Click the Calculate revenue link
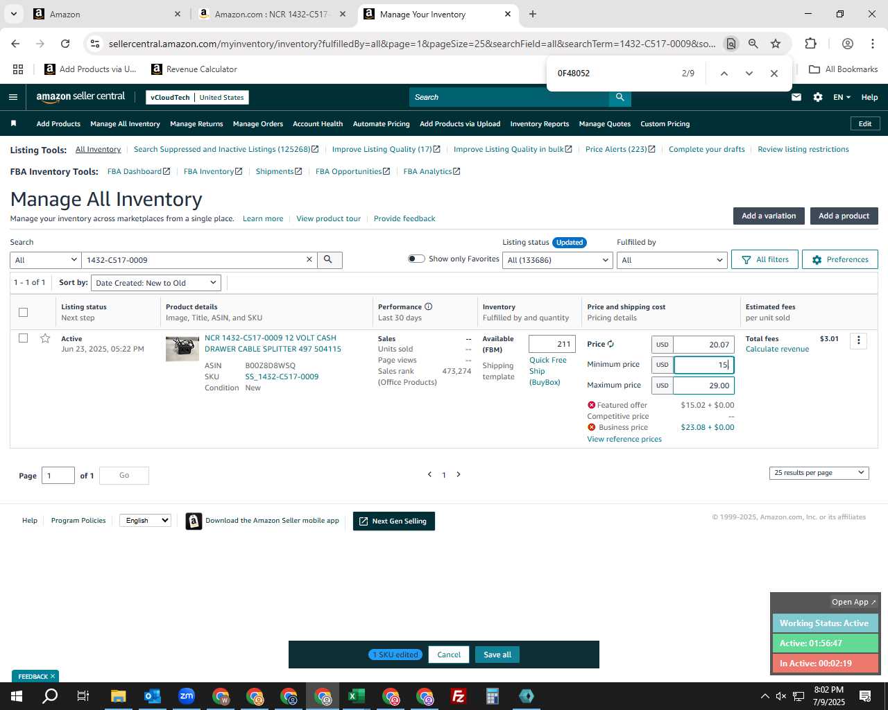This screenshot has width=888, height=710. click(x=777, y=349)
